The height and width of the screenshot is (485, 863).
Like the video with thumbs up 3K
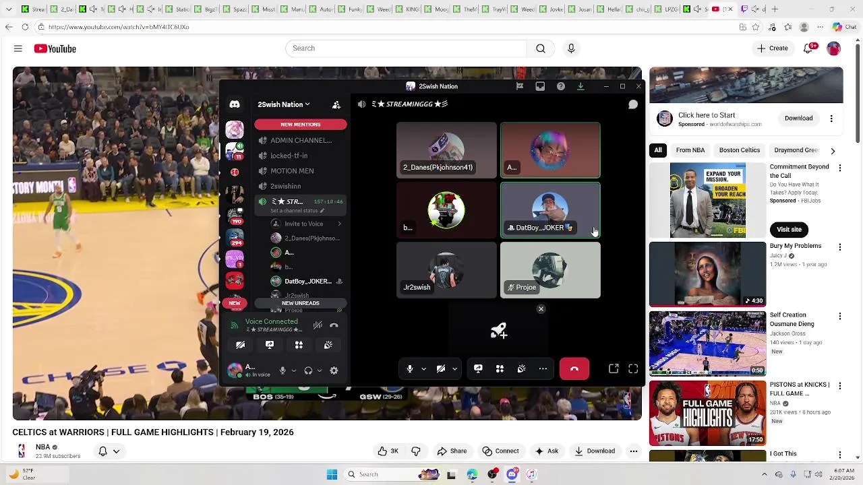click(388, 451)
